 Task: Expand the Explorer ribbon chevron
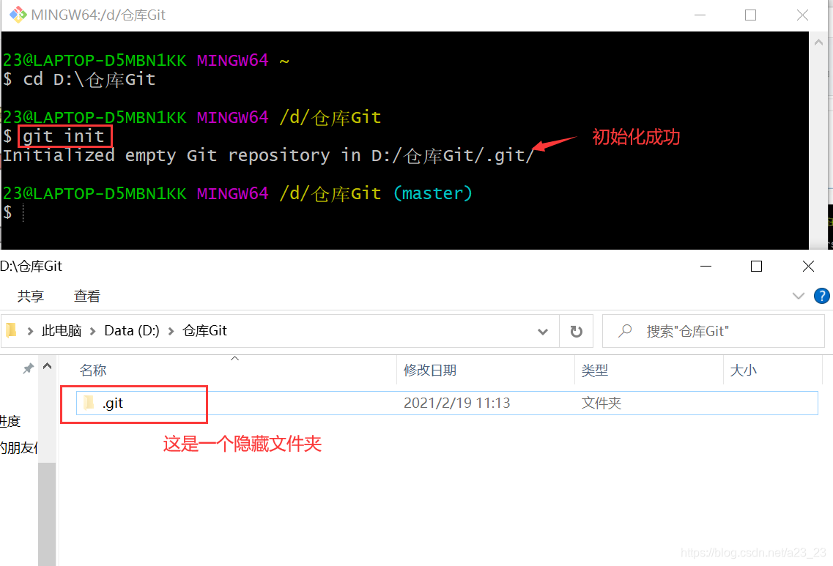[798, 296]
